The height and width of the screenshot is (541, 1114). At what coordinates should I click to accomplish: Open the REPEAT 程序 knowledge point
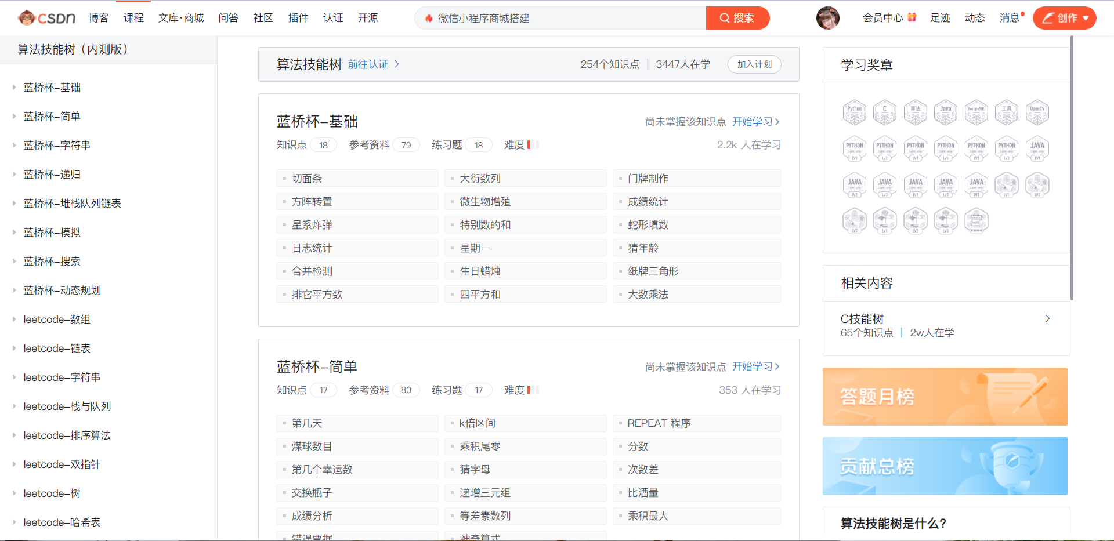point(697,423)
